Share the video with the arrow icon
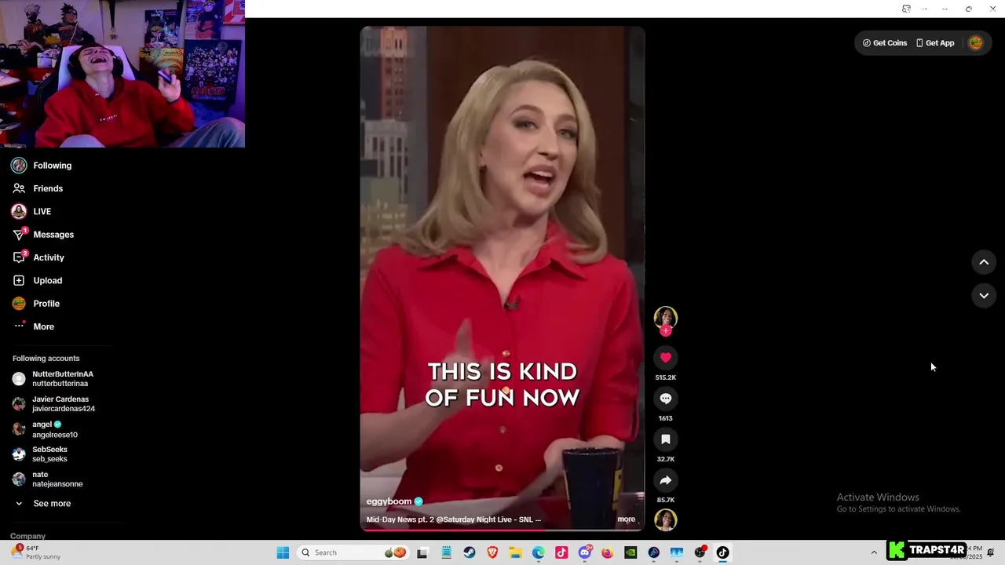Screen dimensions: 1005x565 (666, 480)
